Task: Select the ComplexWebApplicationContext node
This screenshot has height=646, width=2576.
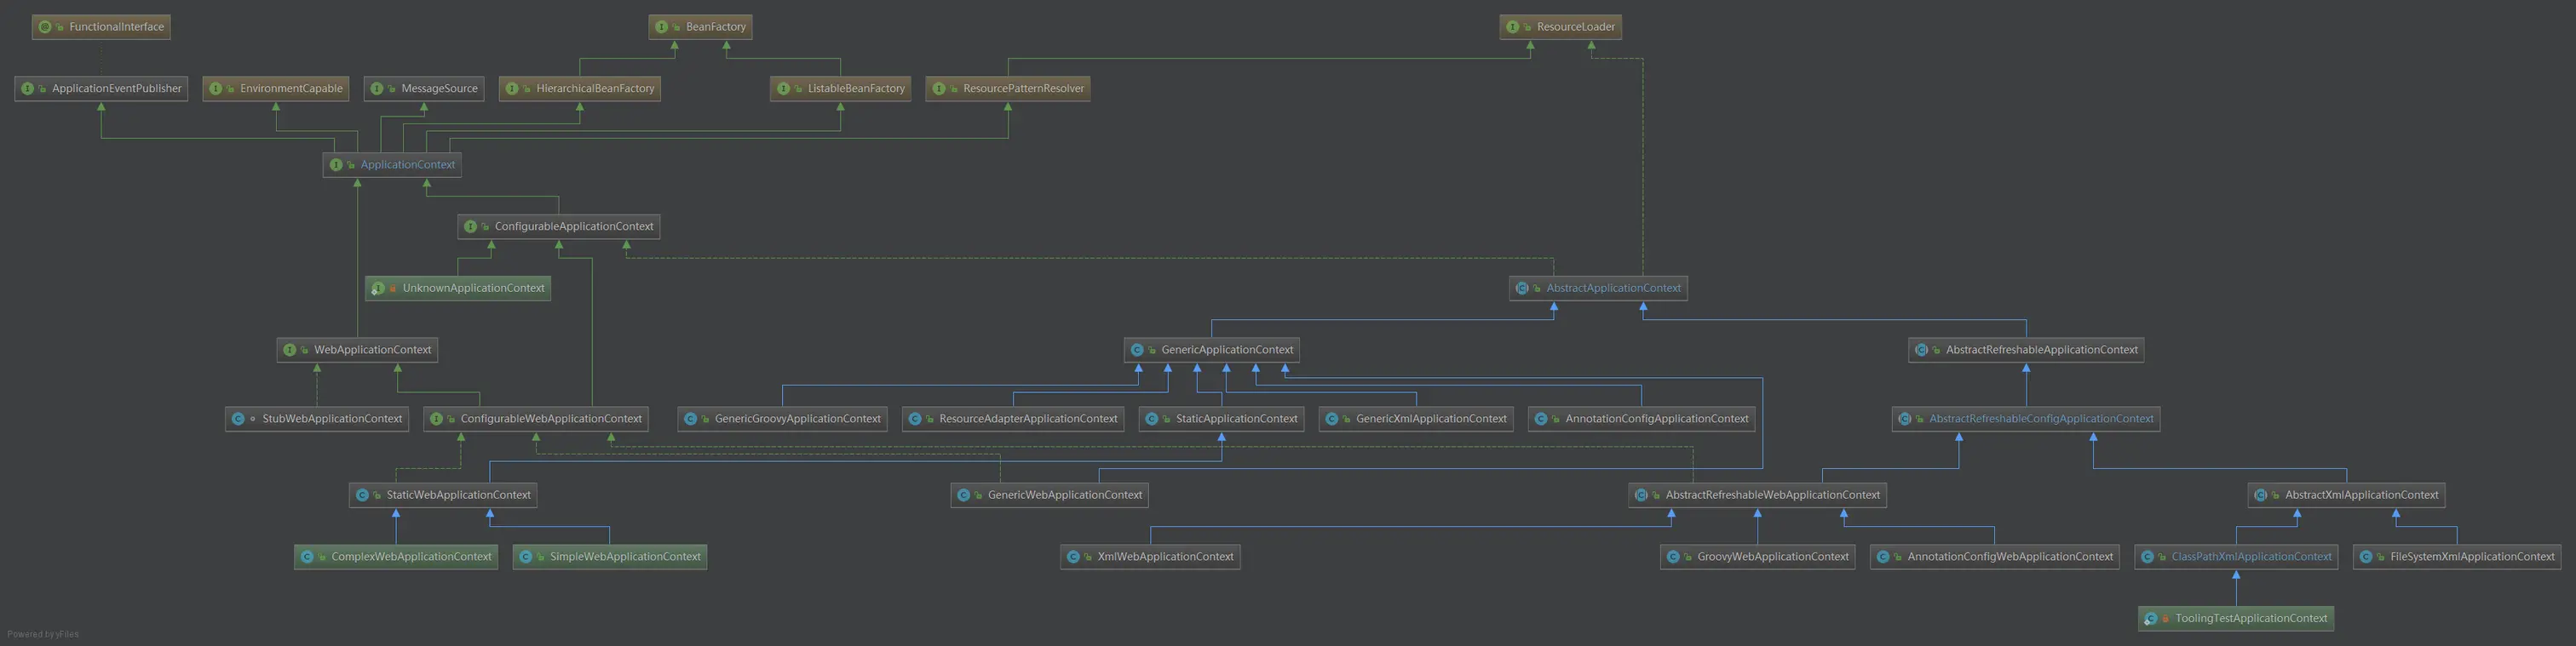Action: (x=396, y=557)
